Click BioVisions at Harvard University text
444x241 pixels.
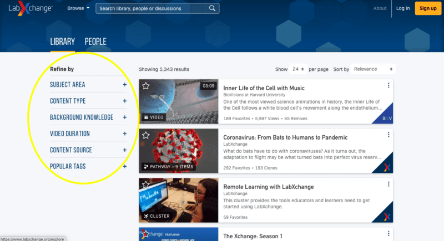pos(254,95)
